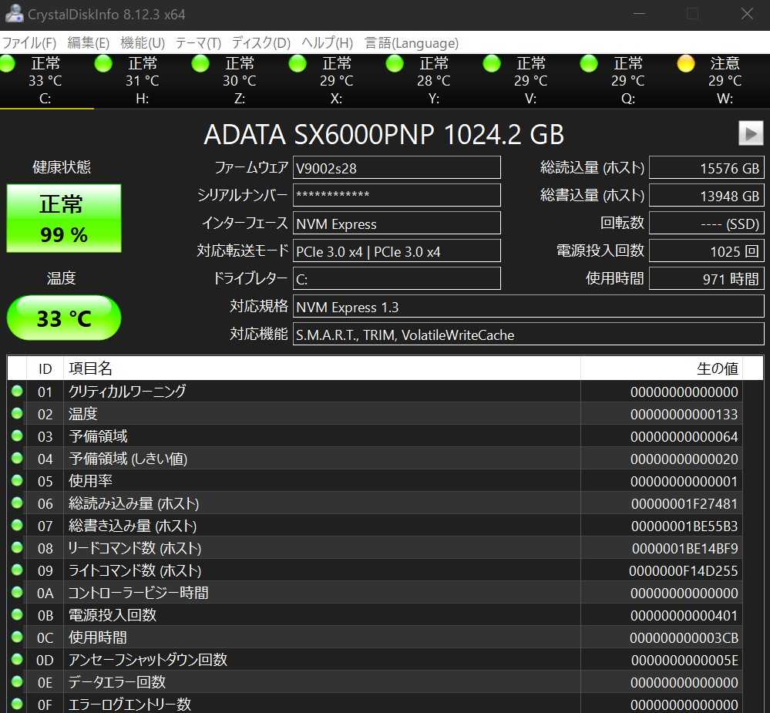The height and width of the screenshot is (713, 770).
Task: Click status dot for クリティカルワーニング row
Action: pos(17,392)
